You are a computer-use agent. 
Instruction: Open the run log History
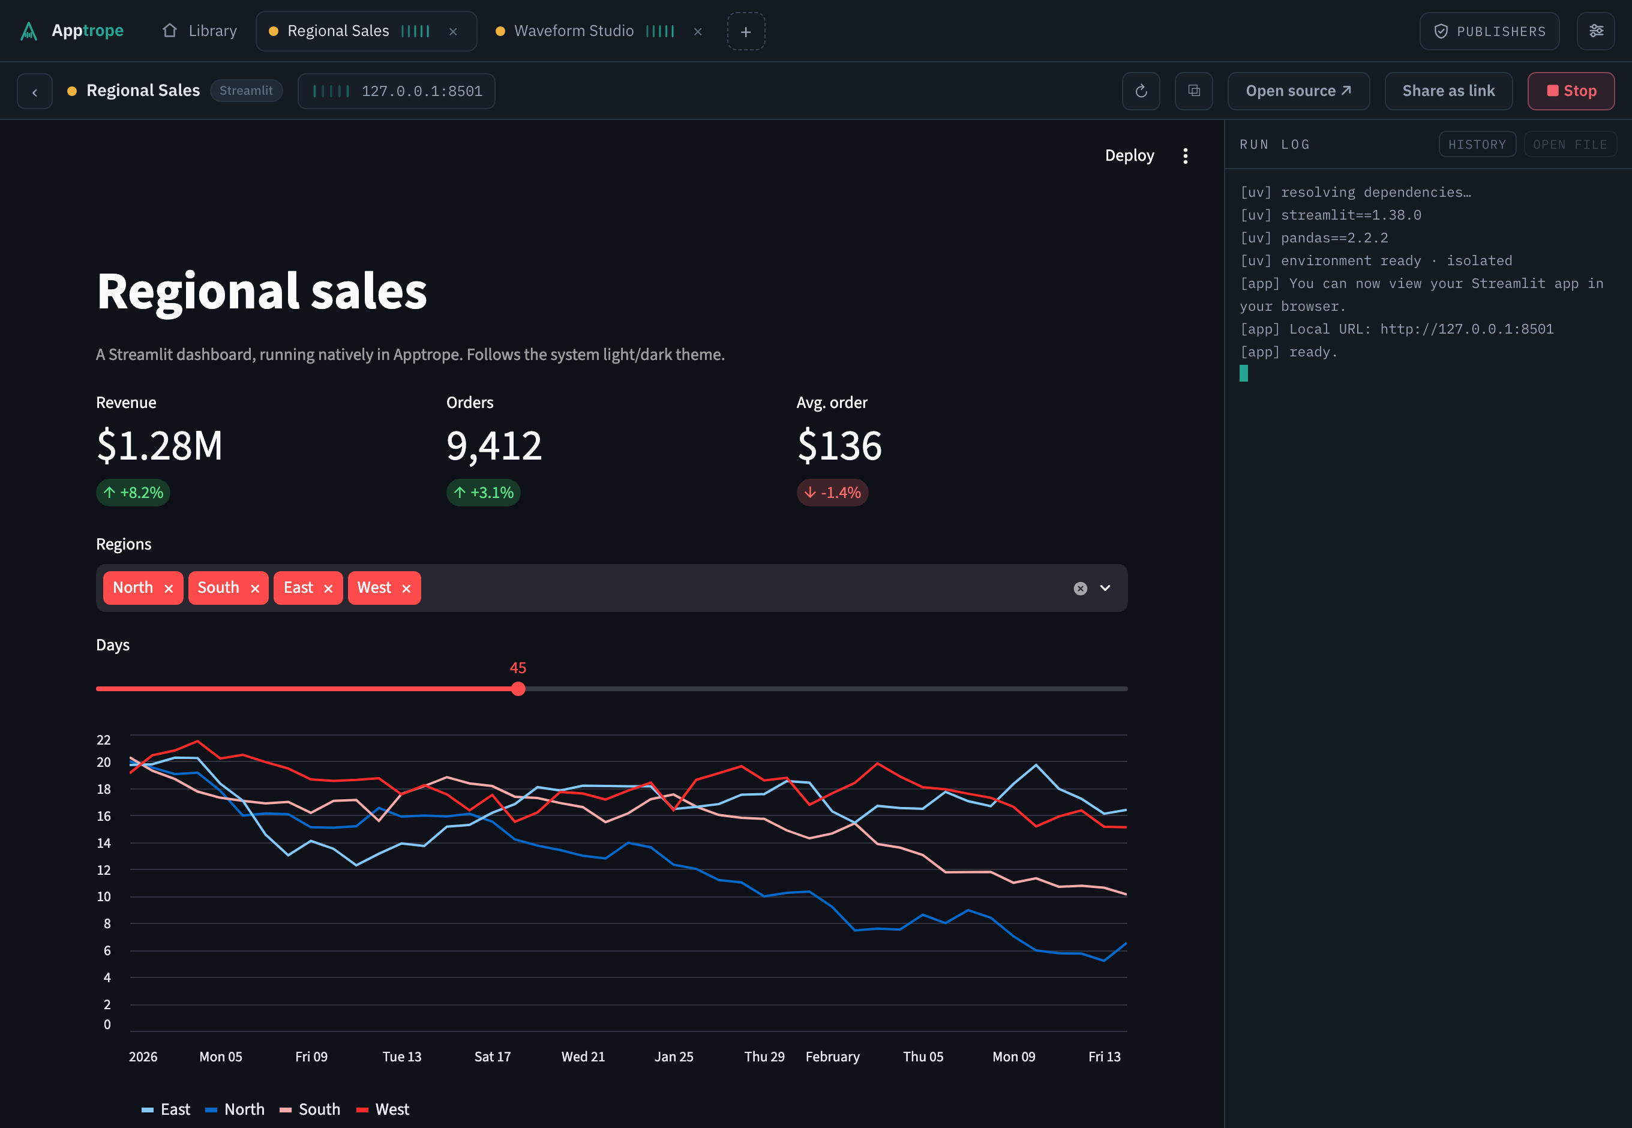click(1477, 144)
